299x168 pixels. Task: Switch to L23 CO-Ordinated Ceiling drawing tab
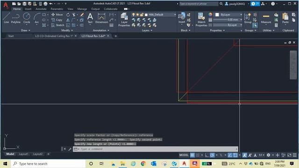[x=54, y=36]
